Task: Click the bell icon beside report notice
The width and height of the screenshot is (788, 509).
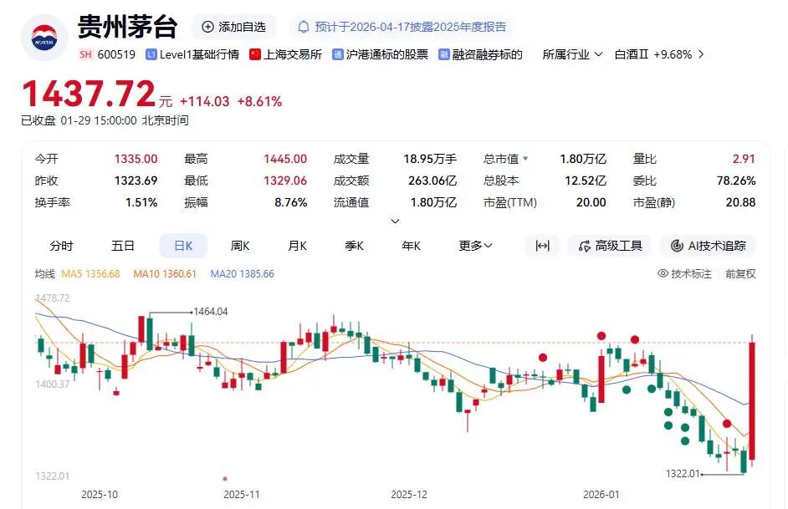Action: click(304, 27)
